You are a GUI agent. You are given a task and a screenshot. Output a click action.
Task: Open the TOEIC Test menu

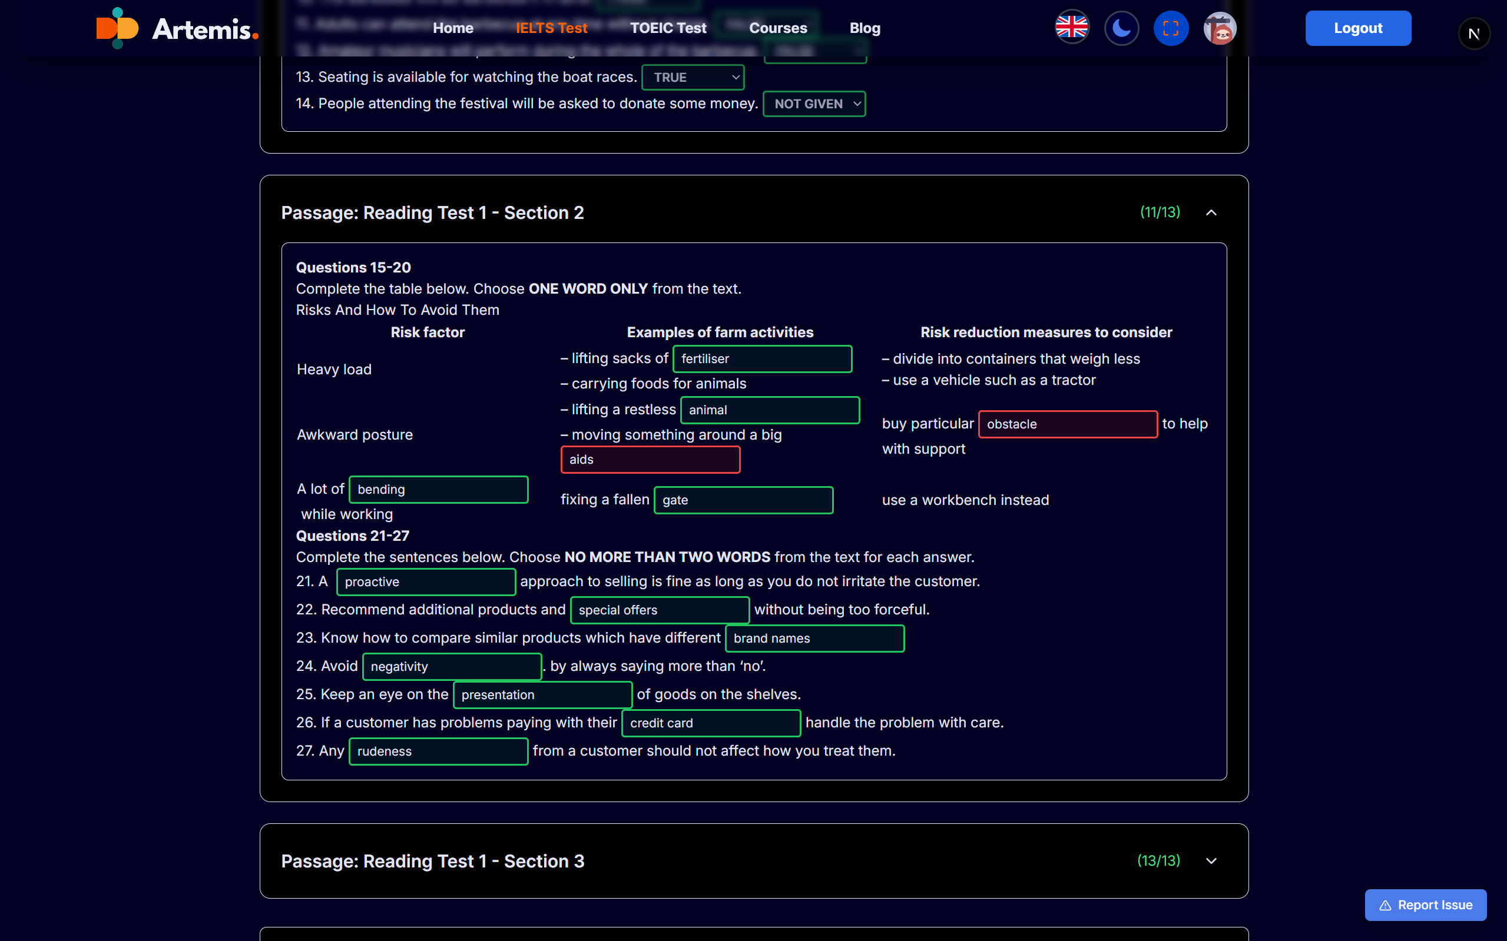click(668, 28)
